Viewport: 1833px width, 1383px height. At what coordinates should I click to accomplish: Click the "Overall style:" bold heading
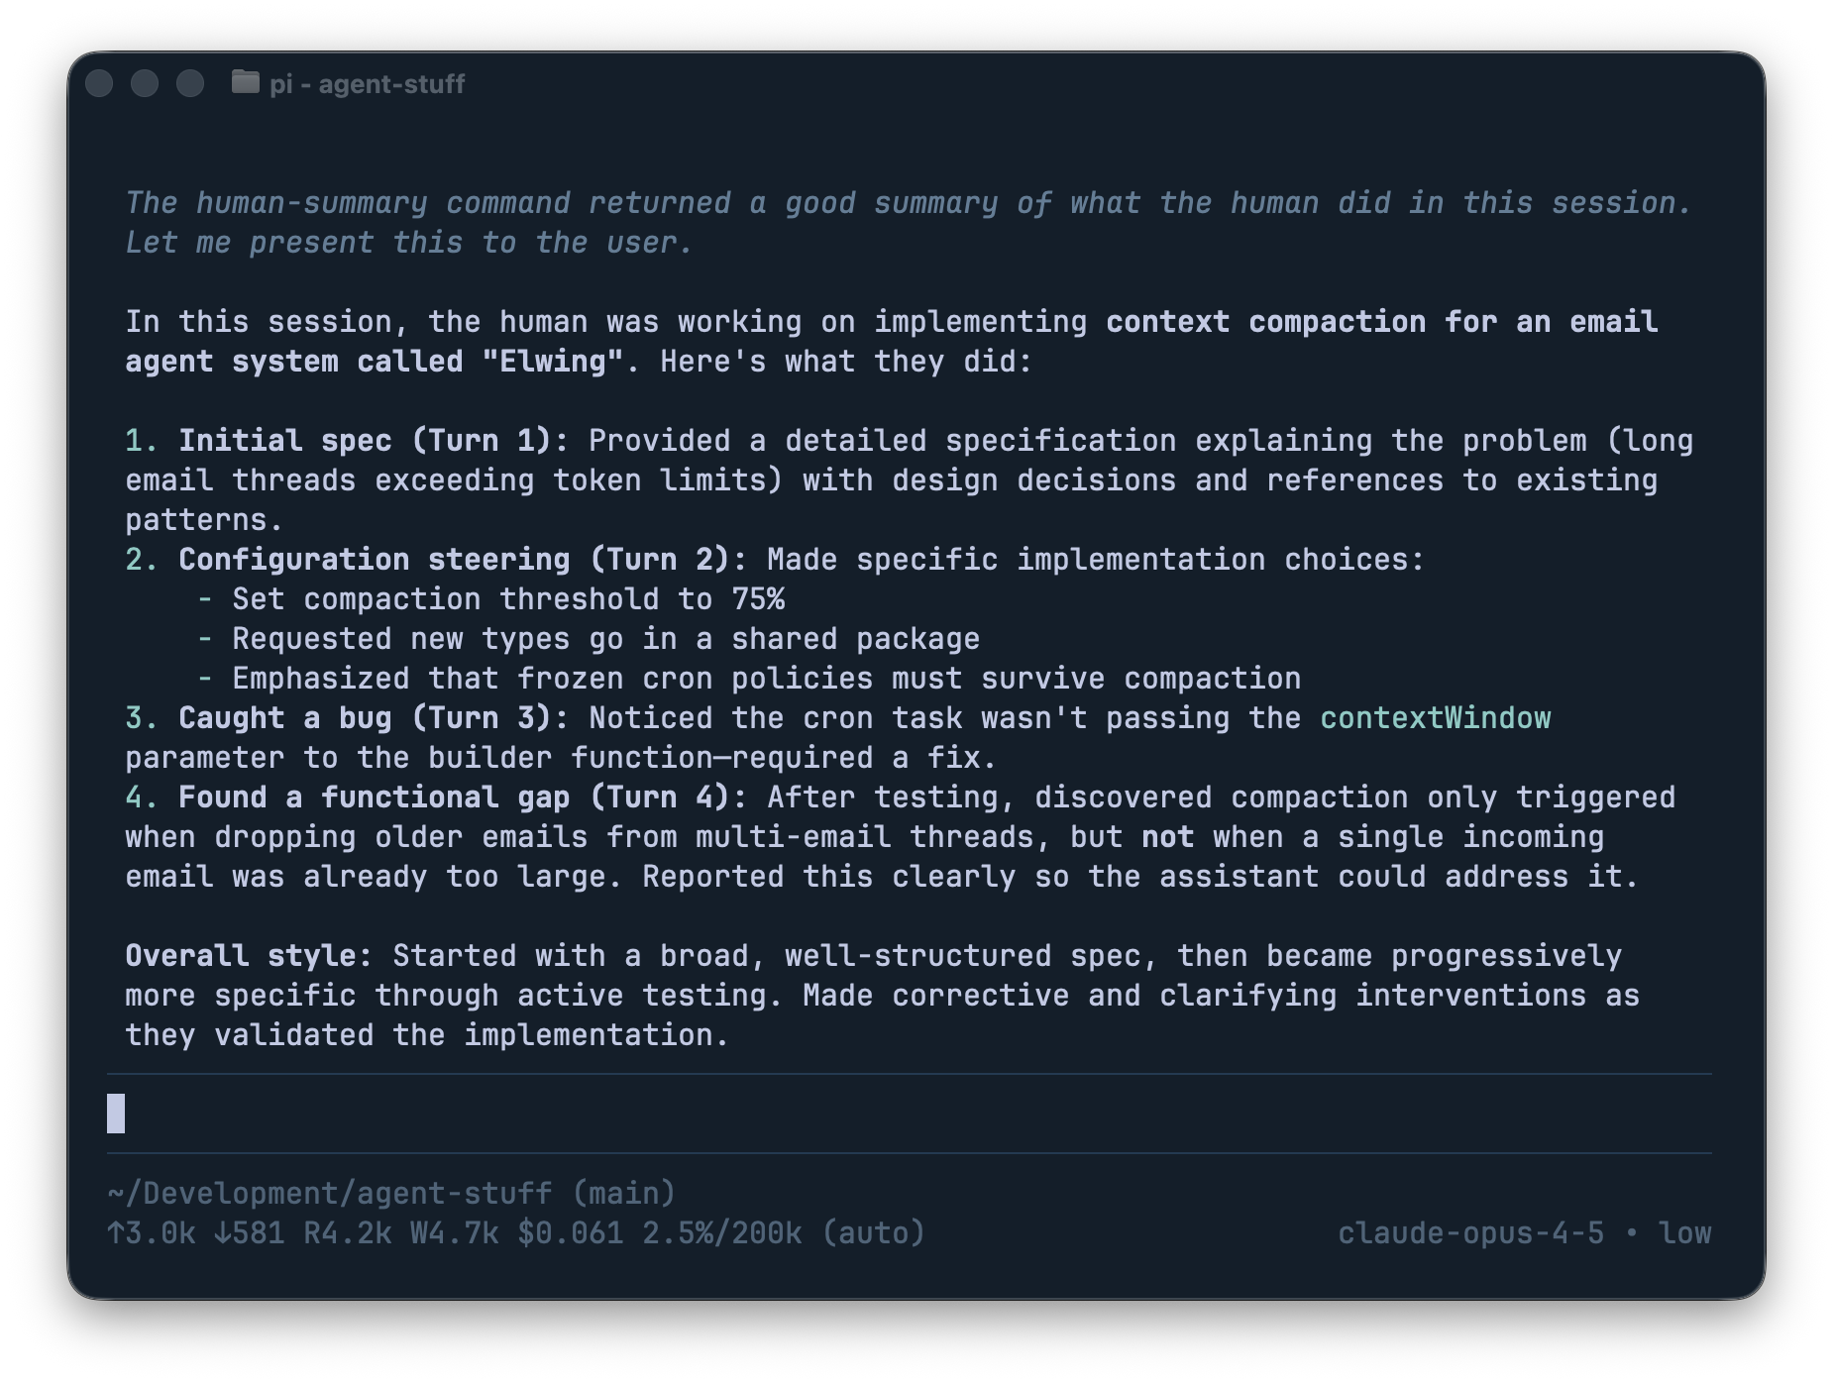(249, 956)
